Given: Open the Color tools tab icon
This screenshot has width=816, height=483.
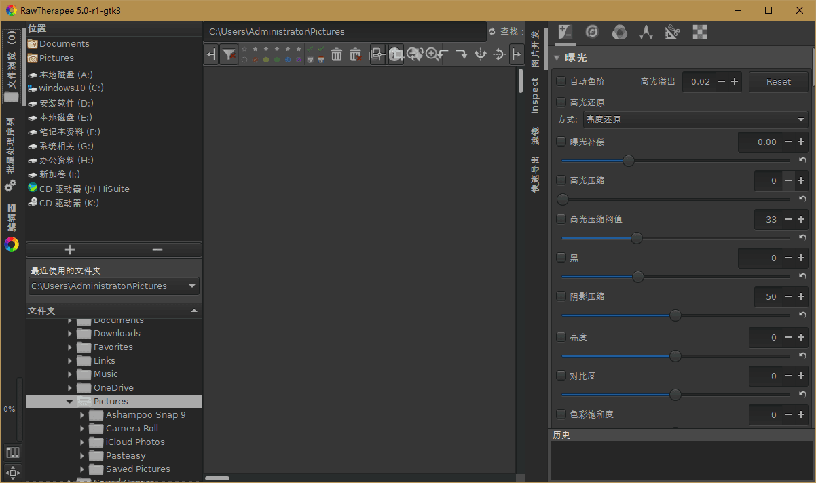Looking at the screenshot, I should [619, 32].
